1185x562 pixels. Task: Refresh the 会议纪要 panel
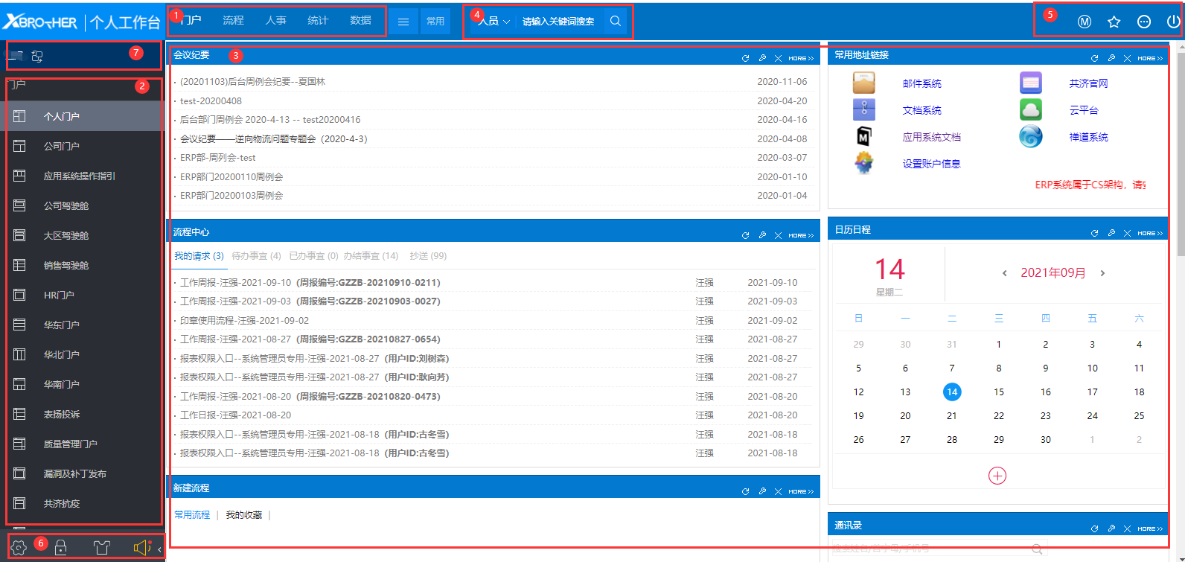click(745, 58)
